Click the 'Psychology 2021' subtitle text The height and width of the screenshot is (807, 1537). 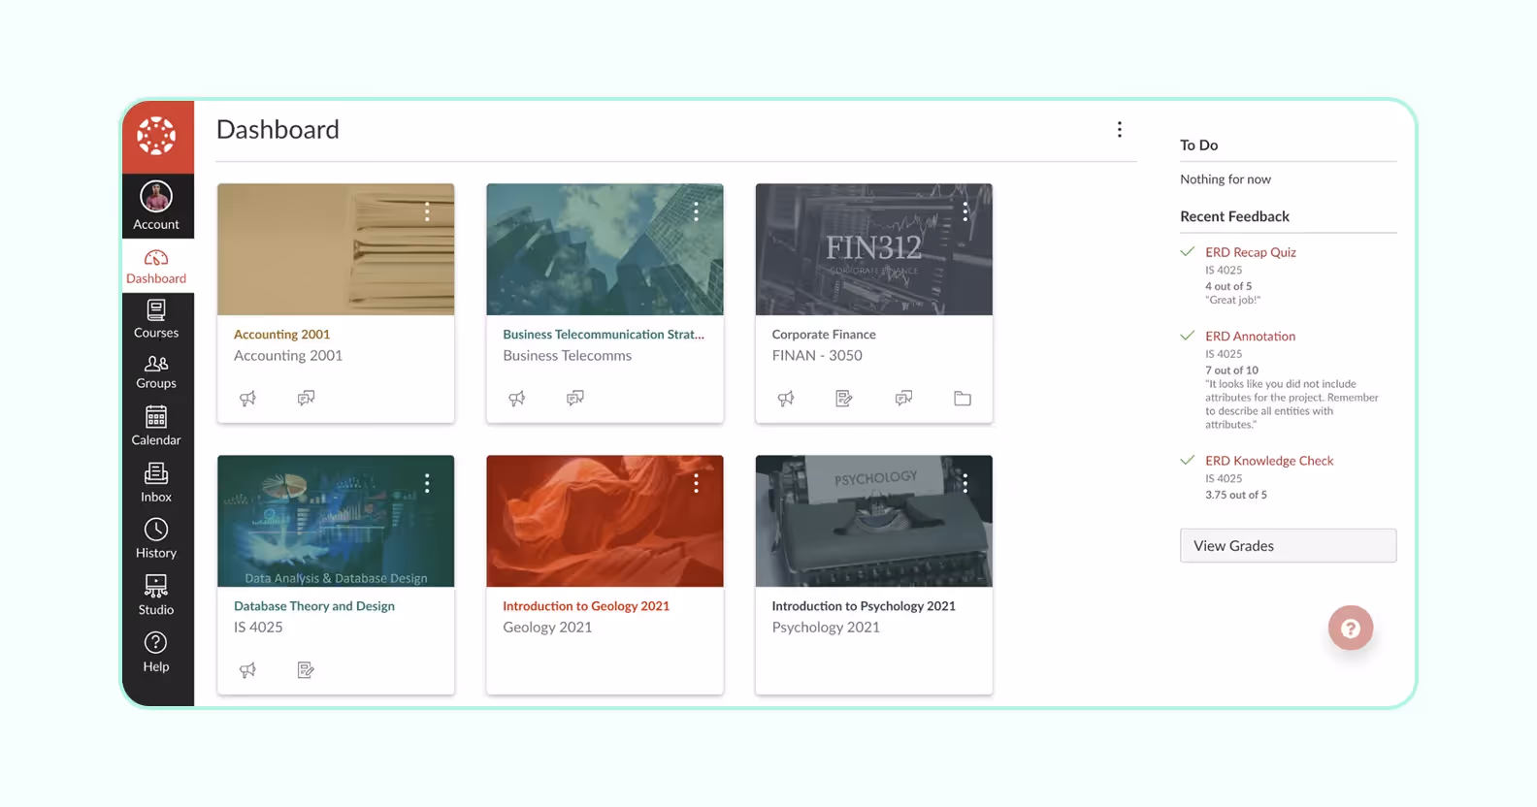826,627
